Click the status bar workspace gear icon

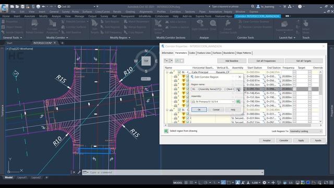click(265, 183)
